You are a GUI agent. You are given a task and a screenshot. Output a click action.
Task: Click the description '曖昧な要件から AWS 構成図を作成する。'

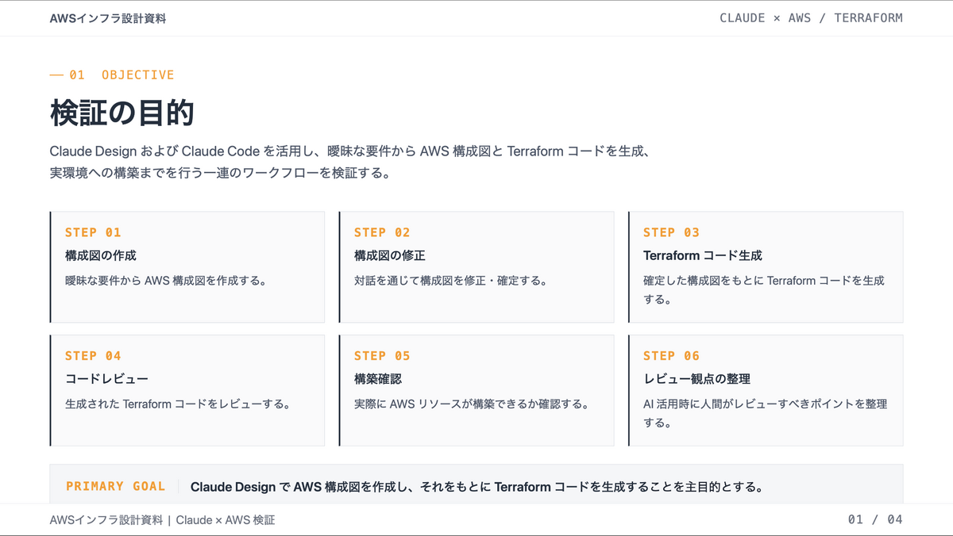[x=165, y=280]
